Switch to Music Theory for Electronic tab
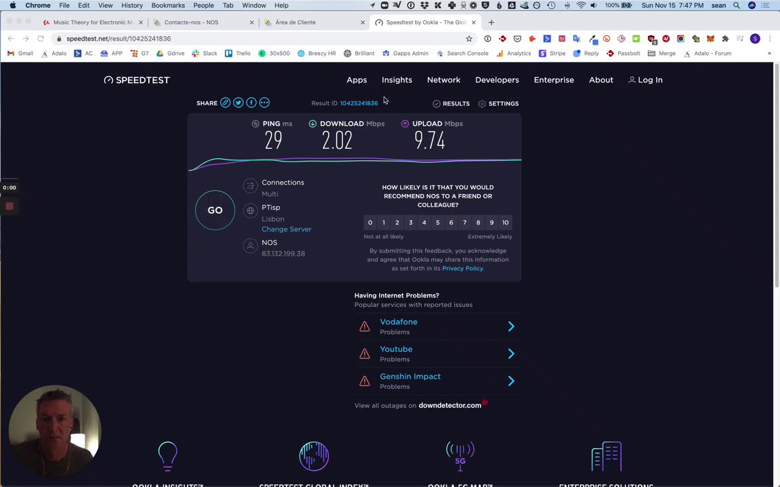Screen dimensions: 780x487 tap(92, 22)
